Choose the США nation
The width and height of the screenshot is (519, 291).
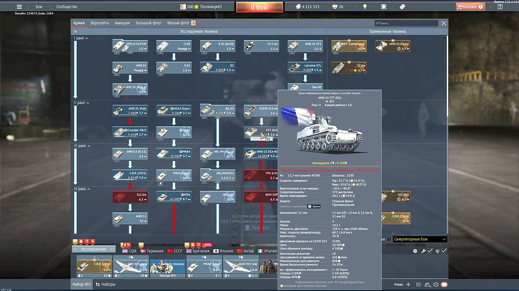(x=129, y=251)
